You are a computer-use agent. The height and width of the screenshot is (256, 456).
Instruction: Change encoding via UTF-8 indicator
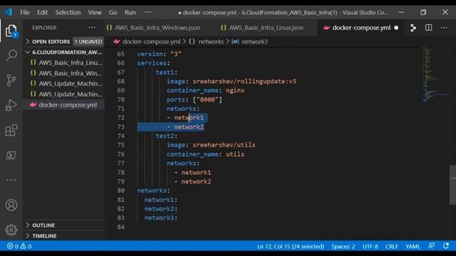click(370, 247)
